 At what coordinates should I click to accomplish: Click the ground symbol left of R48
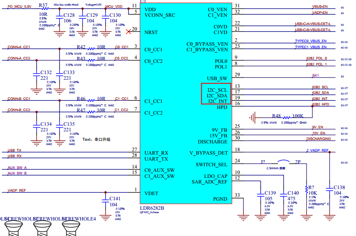[x=252, y=116]
